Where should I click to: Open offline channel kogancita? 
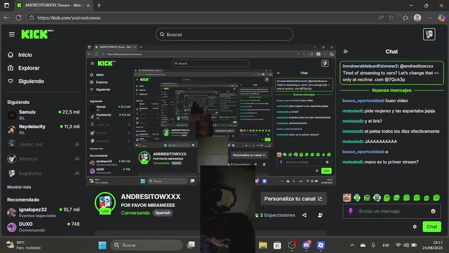point(43,173)
